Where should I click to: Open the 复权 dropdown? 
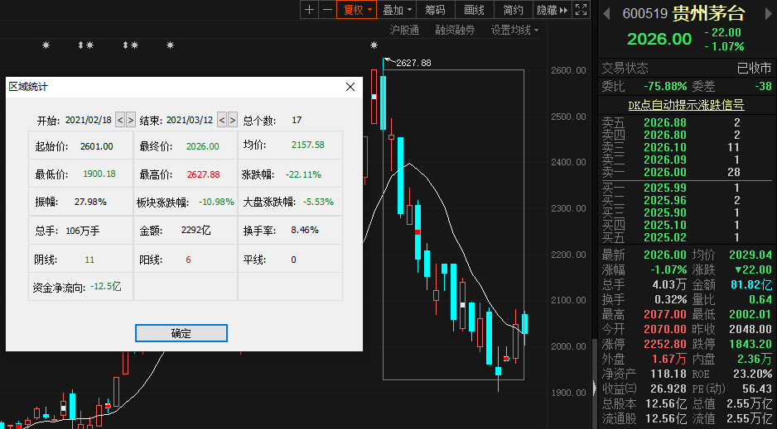pos(358,10)
